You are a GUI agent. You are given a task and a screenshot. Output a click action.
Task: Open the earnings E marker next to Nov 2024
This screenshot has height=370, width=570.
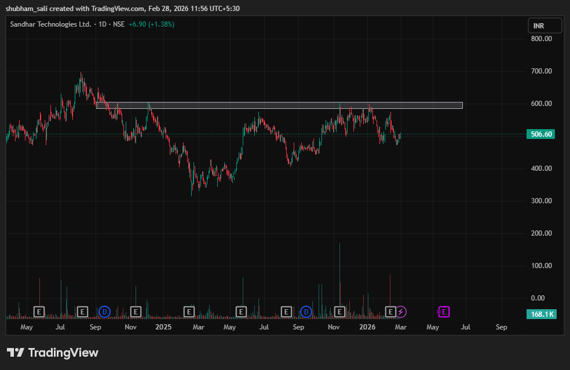pyautogui.click(x=136, y=312)
